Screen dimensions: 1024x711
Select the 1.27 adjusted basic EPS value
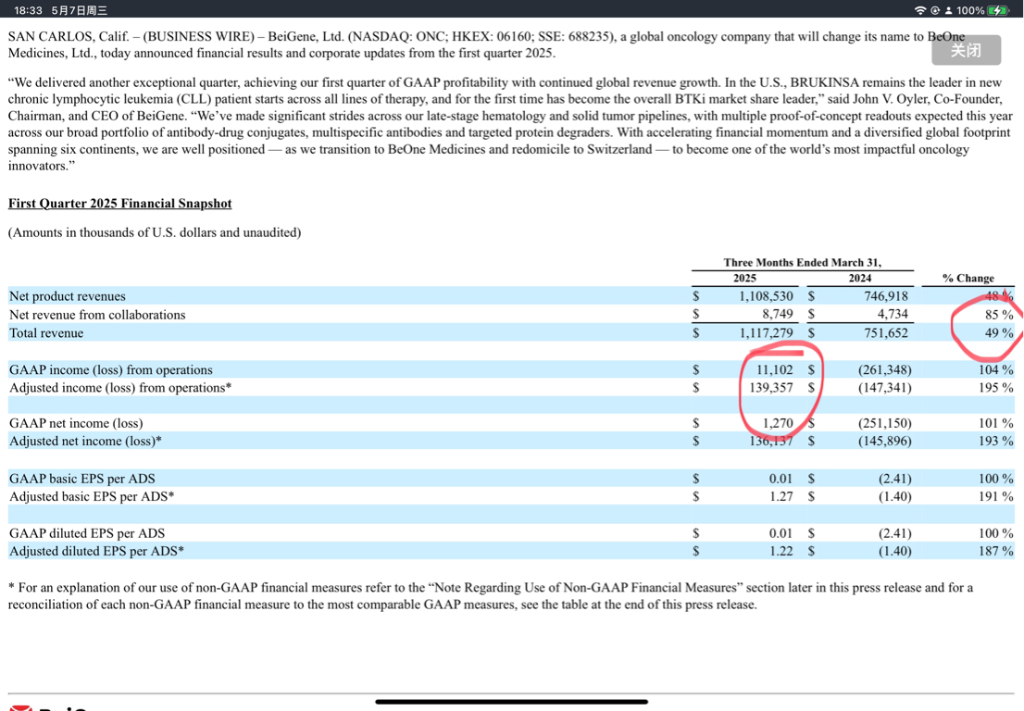[781, 496]
